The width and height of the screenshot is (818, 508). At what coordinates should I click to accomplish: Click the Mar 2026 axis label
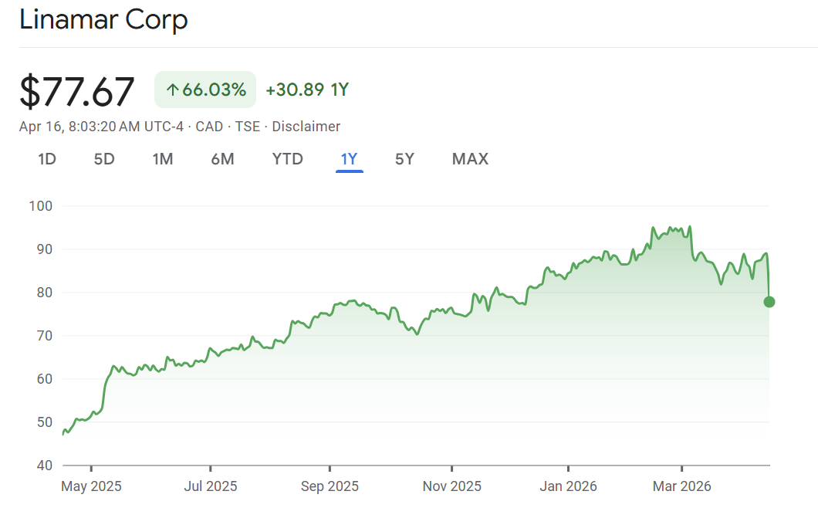click(682, 486)
